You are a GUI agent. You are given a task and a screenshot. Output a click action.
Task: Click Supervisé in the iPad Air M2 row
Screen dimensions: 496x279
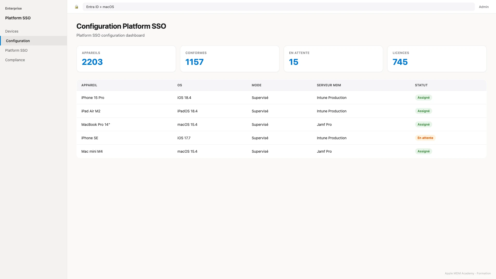click(260, 111)
